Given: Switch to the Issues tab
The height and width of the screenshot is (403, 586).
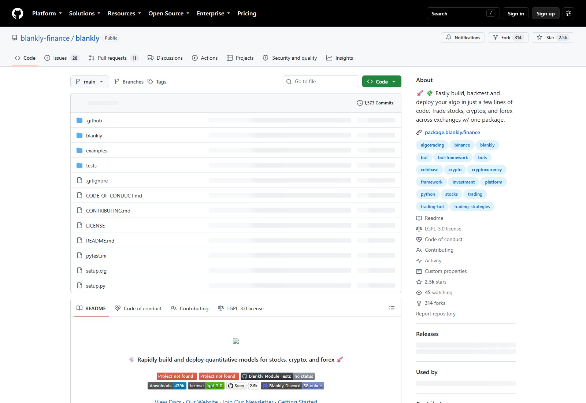Looking at the screenshot, I should (x=62, y=58).
